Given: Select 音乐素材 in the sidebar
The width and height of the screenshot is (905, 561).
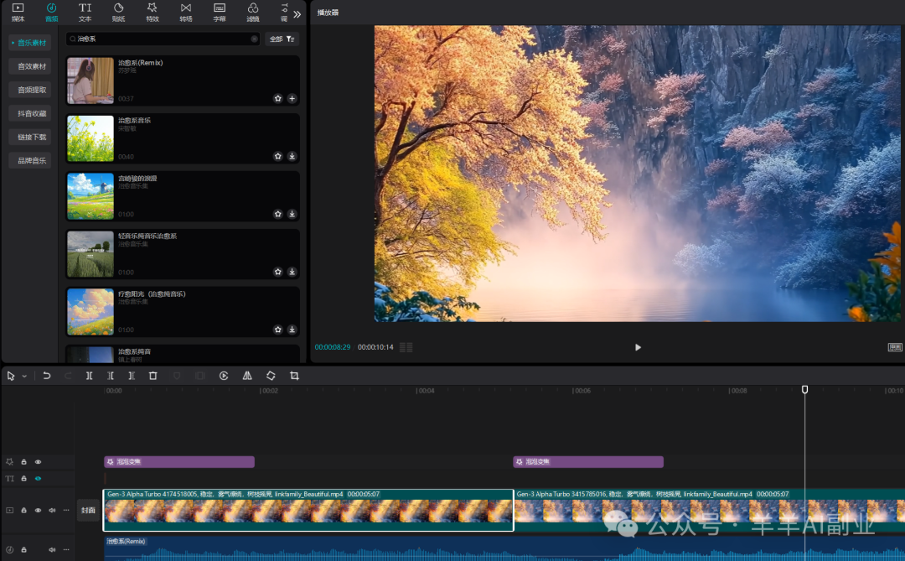Looking at the screenshot, I should (30, 43).
